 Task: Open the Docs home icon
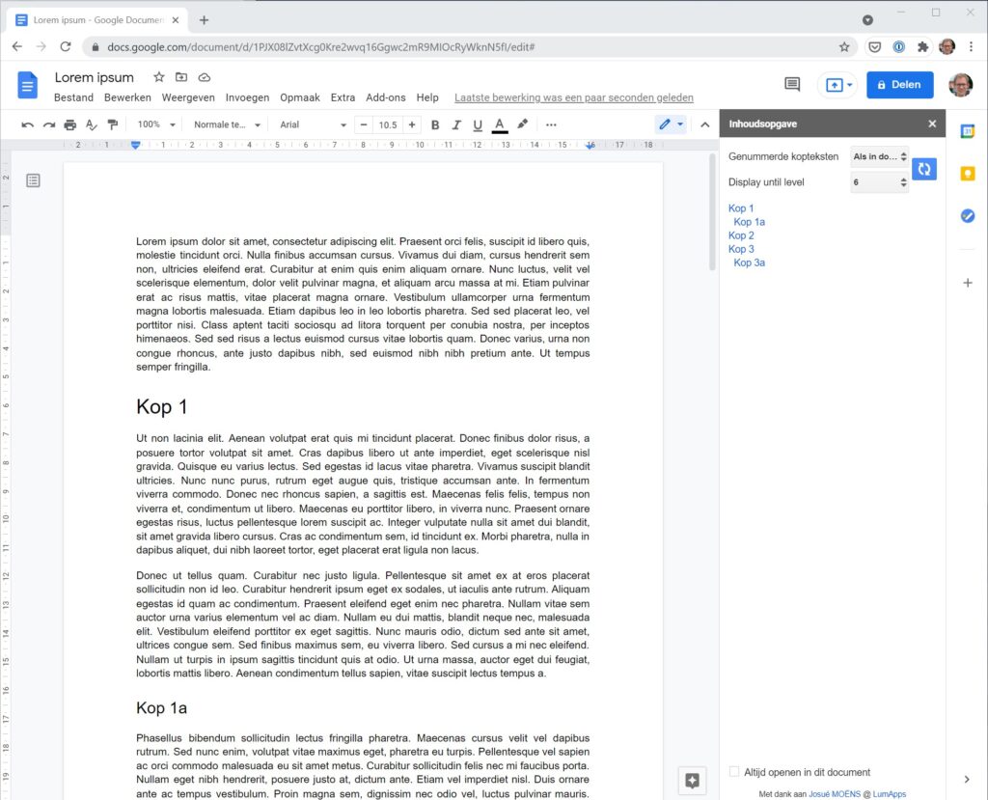click(27, 85)
